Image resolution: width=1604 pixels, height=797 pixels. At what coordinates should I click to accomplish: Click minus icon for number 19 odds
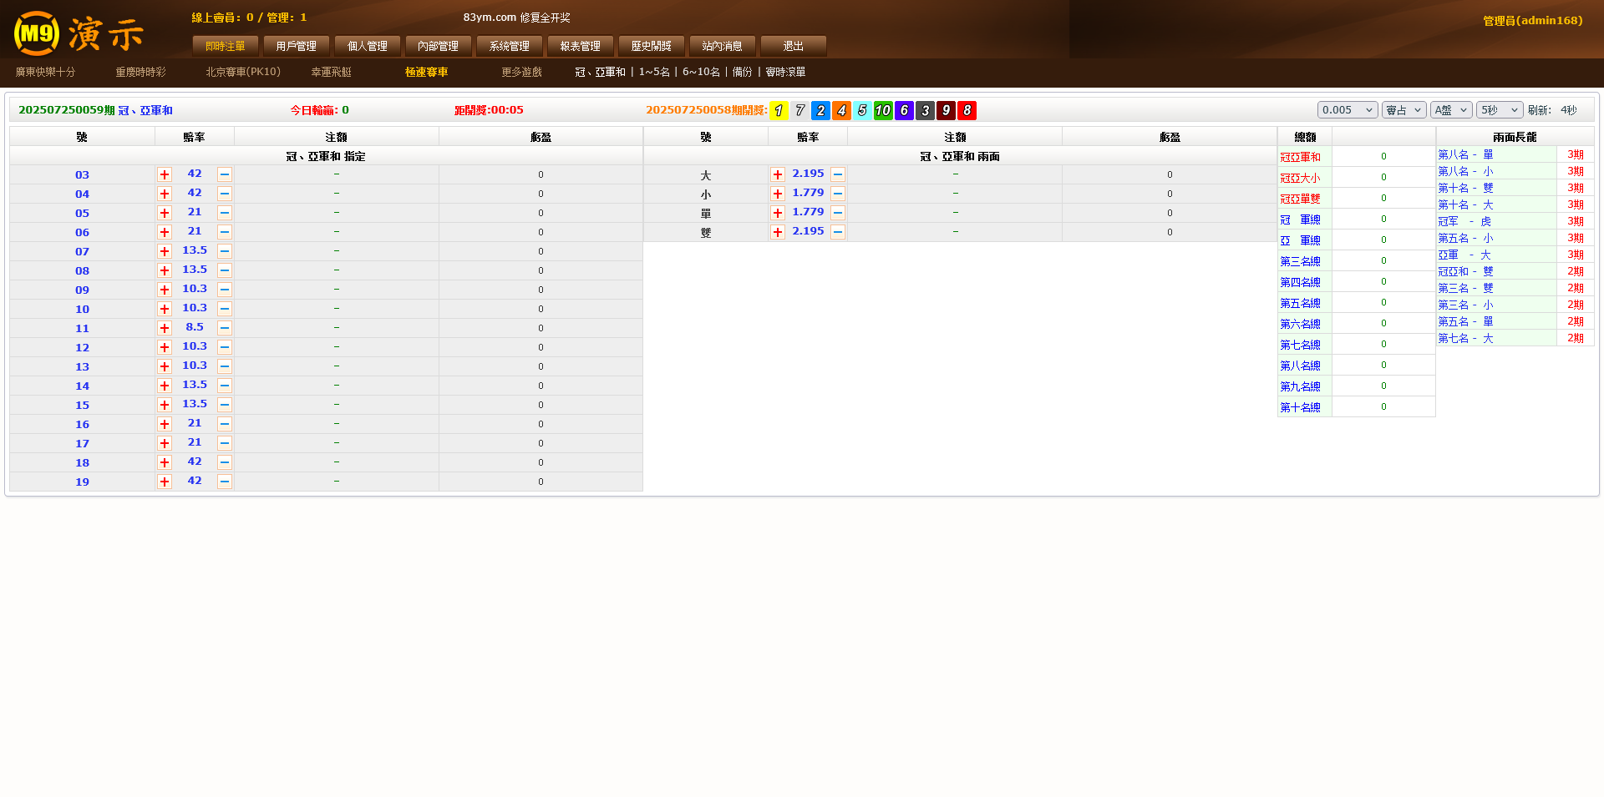pos(225,482)
